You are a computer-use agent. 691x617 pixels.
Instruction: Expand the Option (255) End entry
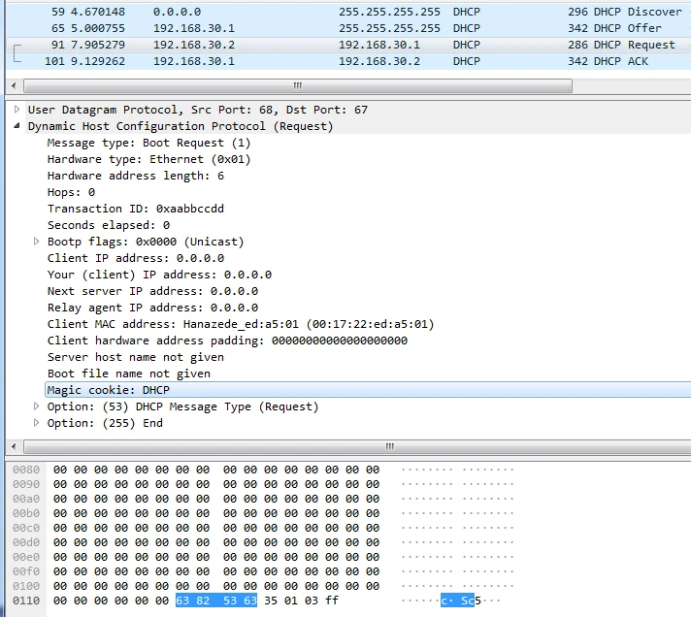pyautogui.click(x=37, y=423)
